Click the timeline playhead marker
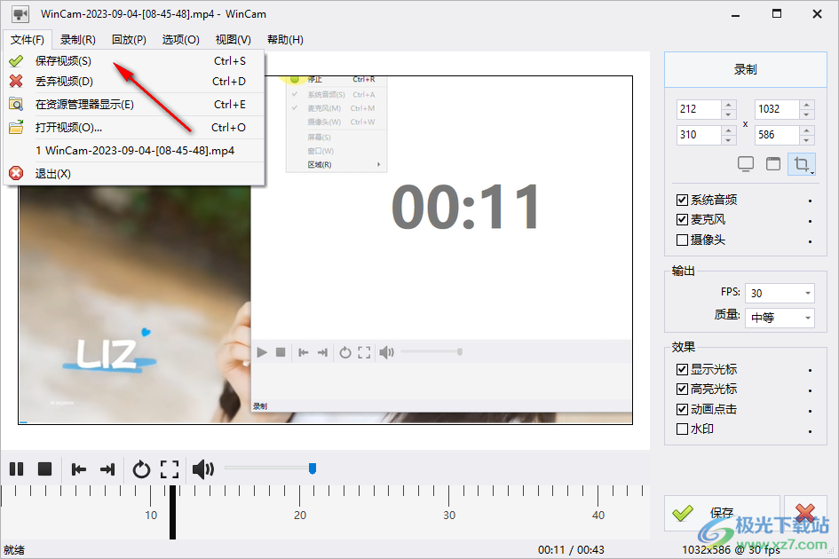The height and width of the screenshot is (559, 839). 172,512
